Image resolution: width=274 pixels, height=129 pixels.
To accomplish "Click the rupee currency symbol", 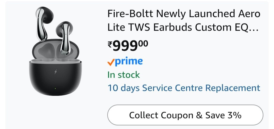I will (110, 45).
